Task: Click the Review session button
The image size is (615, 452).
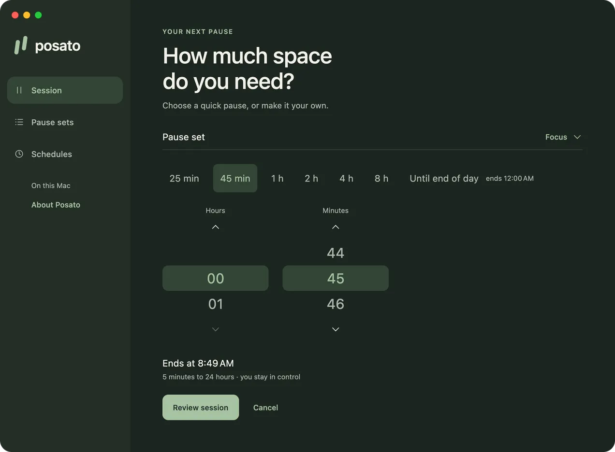Action: [x=201, y=408]
